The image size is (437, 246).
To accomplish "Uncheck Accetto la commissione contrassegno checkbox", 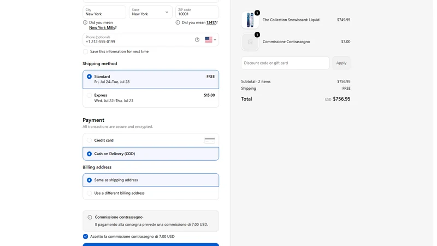I will point(85,237).
